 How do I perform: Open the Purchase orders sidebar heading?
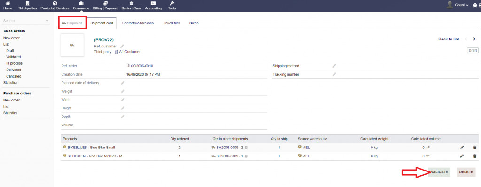pos(17,93)
